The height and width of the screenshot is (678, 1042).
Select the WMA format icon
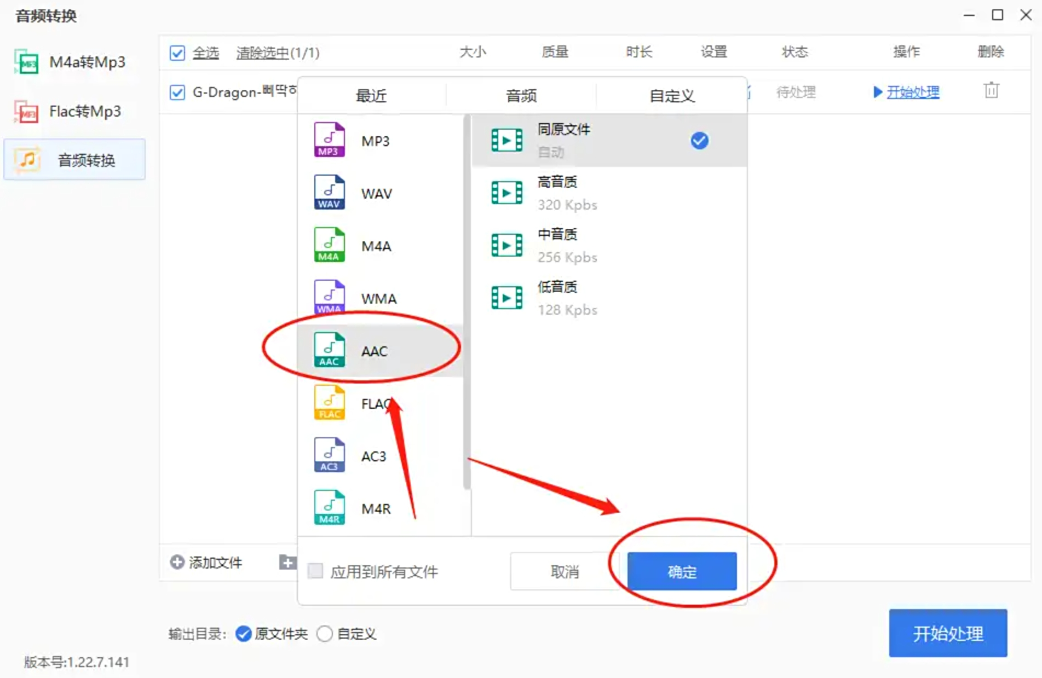click(x=329, y=297)
